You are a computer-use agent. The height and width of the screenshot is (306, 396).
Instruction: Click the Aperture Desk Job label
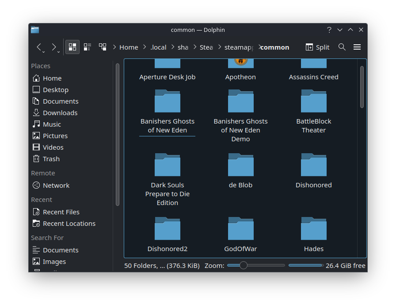(x=168, y=77)
